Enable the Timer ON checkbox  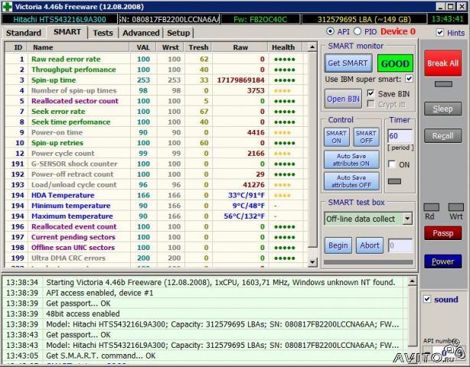pos(391,164)
